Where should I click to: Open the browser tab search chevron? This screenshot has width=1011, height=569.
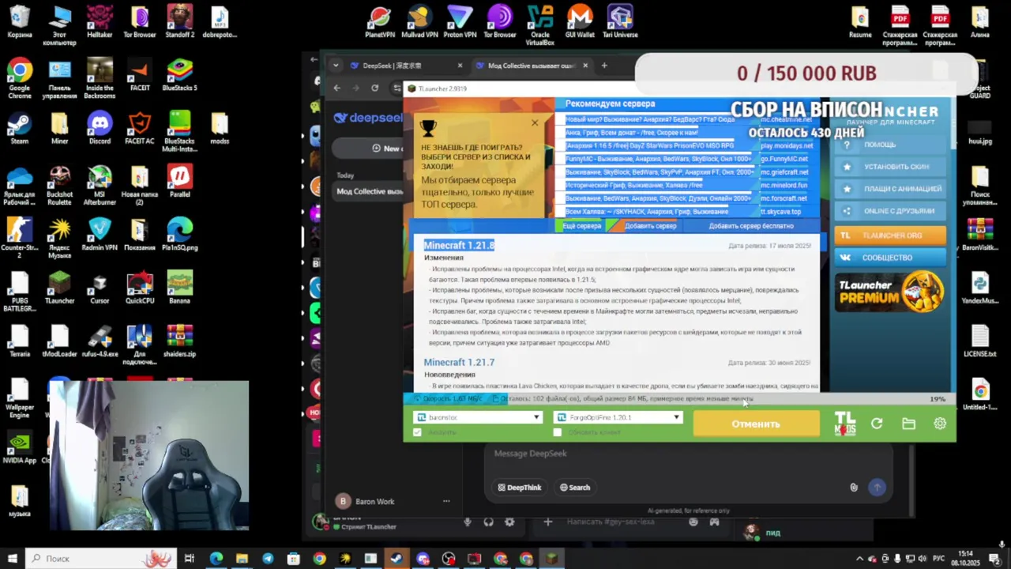(336, 66)
